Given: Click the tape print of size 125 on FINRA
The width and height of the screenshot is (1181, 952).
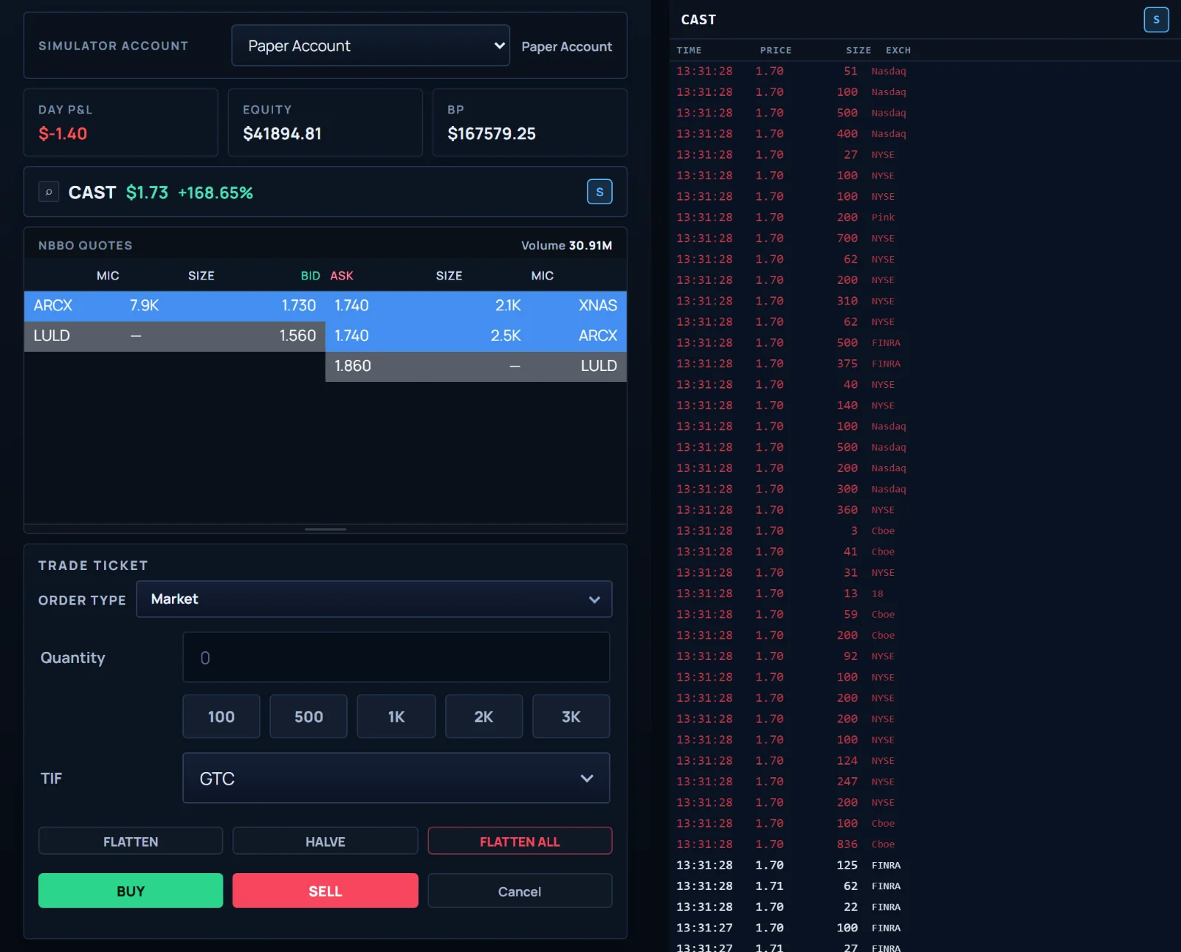Looking at the screenshot, I should pyautogui.click(x=925, y=865).
